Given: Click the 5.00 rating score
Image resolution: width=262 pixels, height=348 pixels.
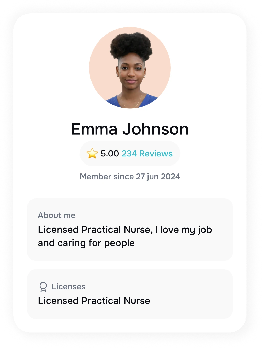Looking at the screenshot, I should [x=110, y=154].
